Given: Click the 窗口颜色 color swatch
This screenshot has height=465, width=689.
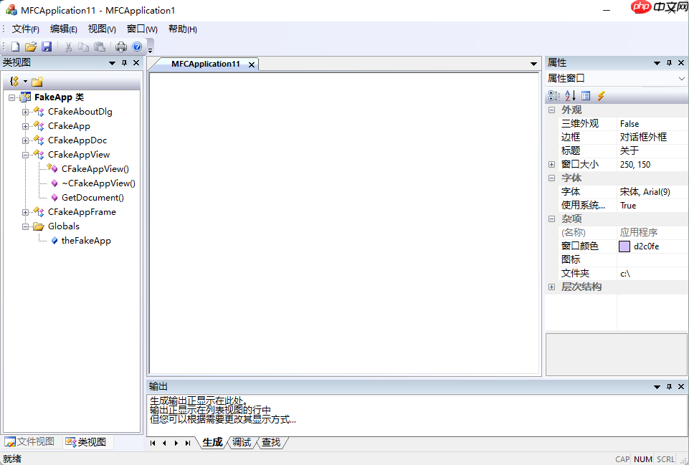Looking at the screenshot, I should tap(625, 246).
